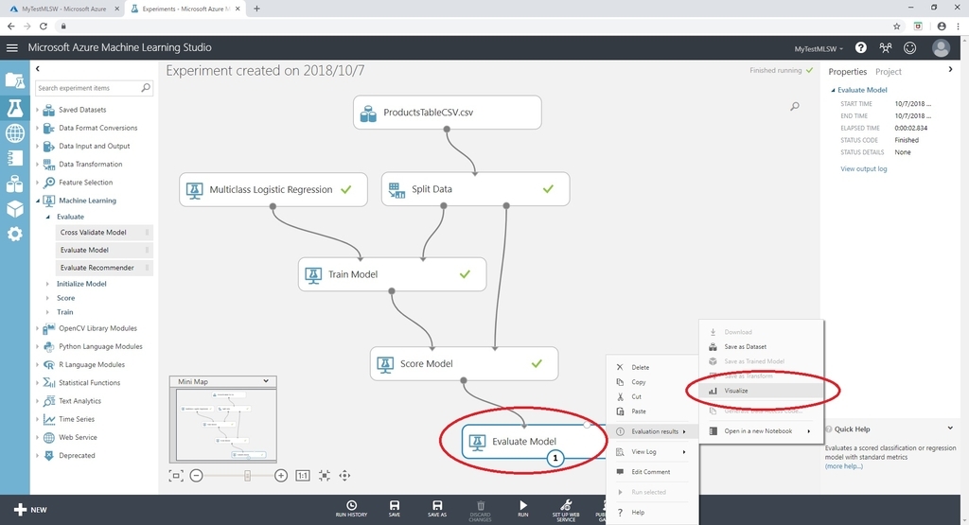Collapse the Properties pane with right chevron
The image size is (969, 525).
[950, 70]
